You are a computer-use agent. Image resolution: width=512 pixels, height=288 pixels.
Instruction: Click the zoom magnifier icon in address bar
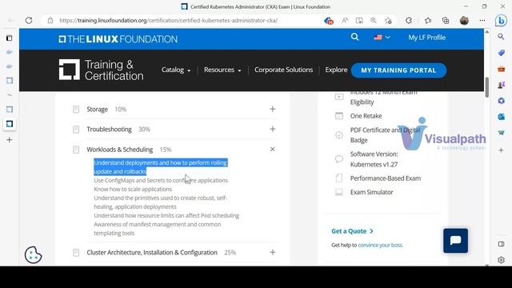(374, 20)
